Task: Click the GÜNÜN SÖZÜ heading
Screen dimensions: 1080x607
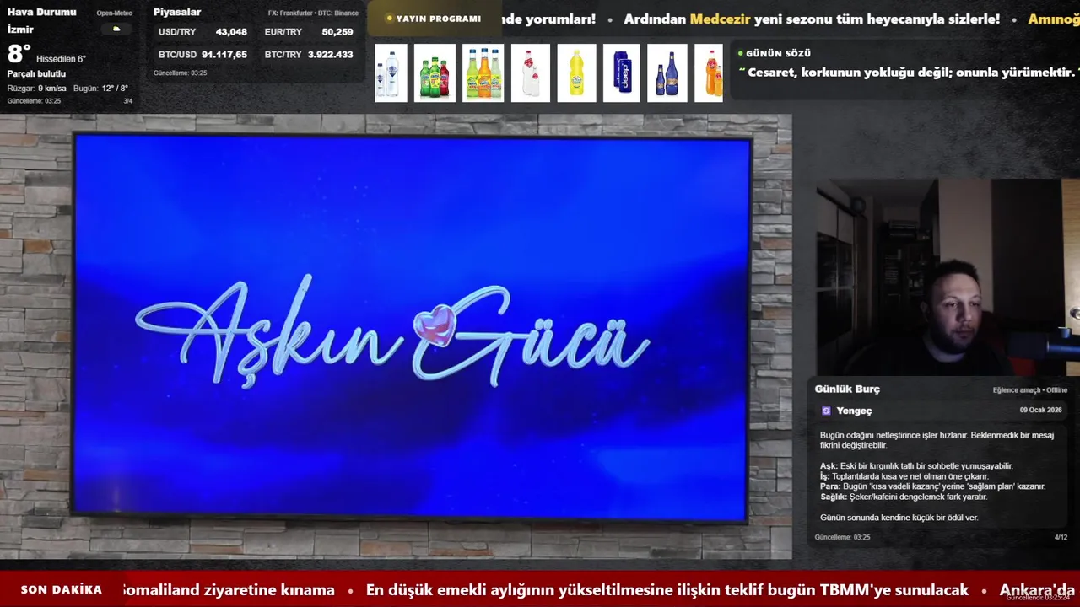Action: [778, 53]
